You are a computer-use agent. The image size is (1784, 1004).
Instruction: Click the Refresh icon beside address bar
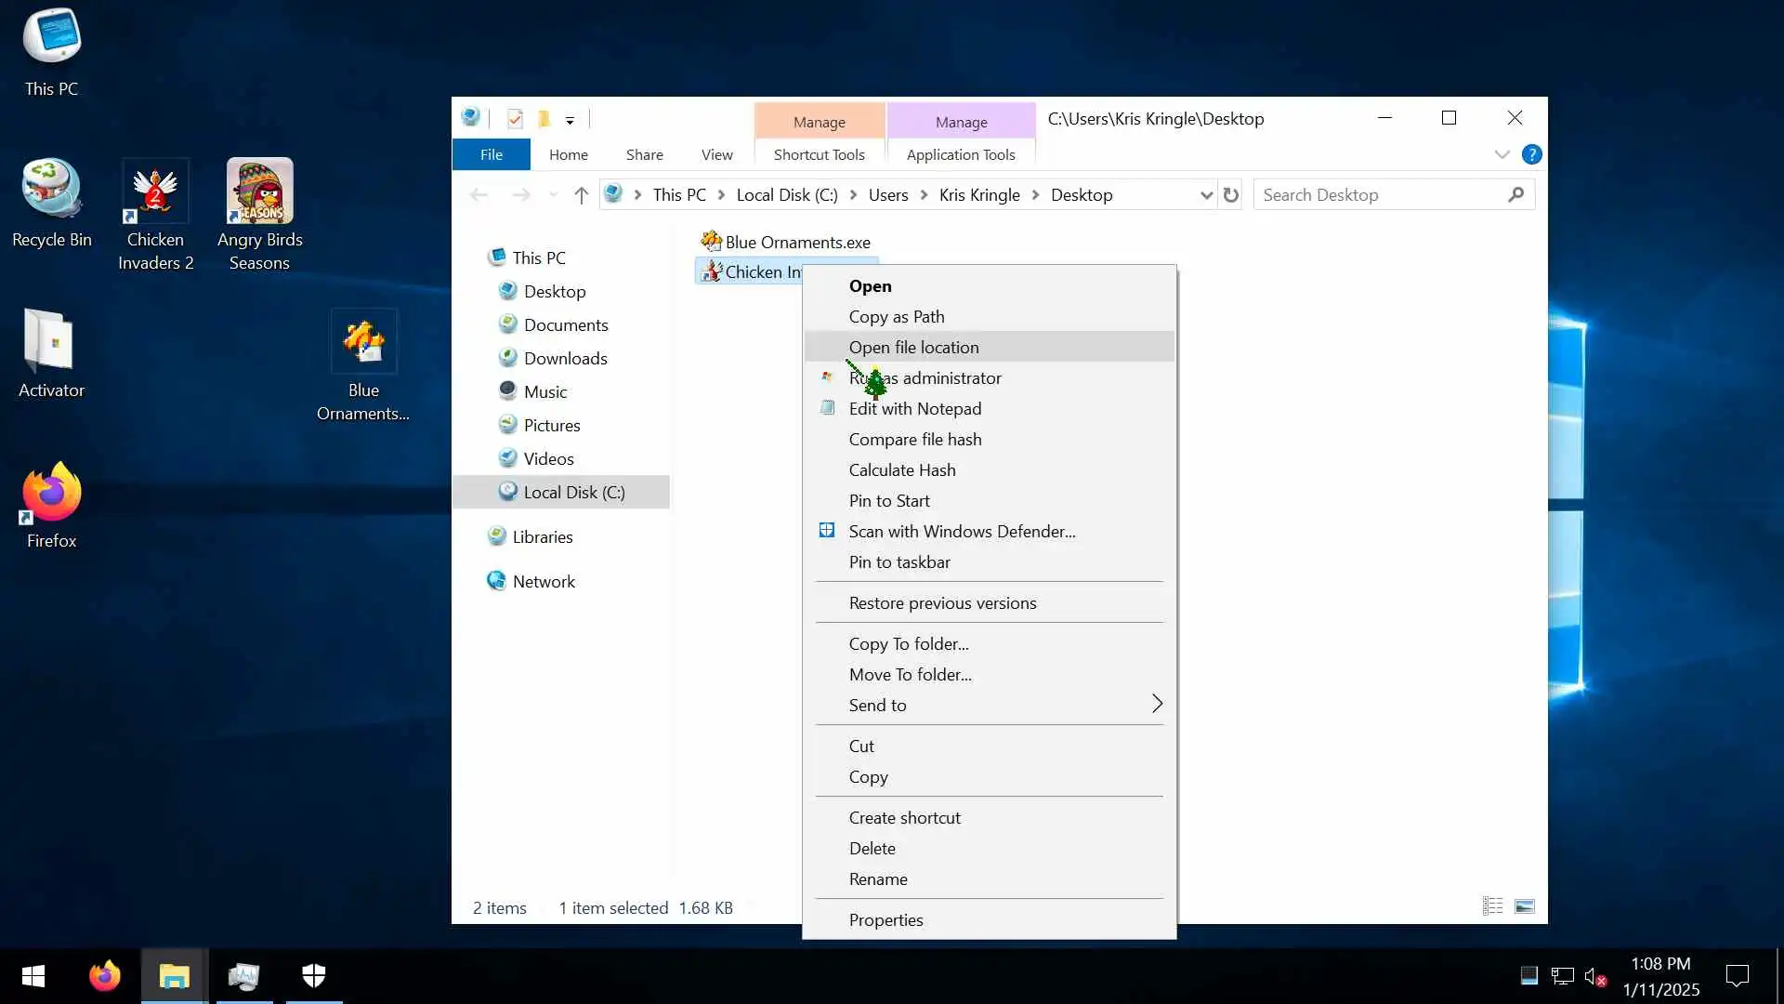click(1231, 195)
